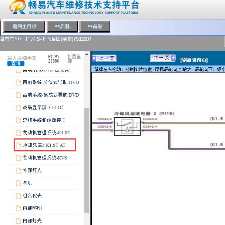This screenshot has width=225, height=225.
Task: Click the sidebar scroll-up arrow
Action: tap(87, 54)
